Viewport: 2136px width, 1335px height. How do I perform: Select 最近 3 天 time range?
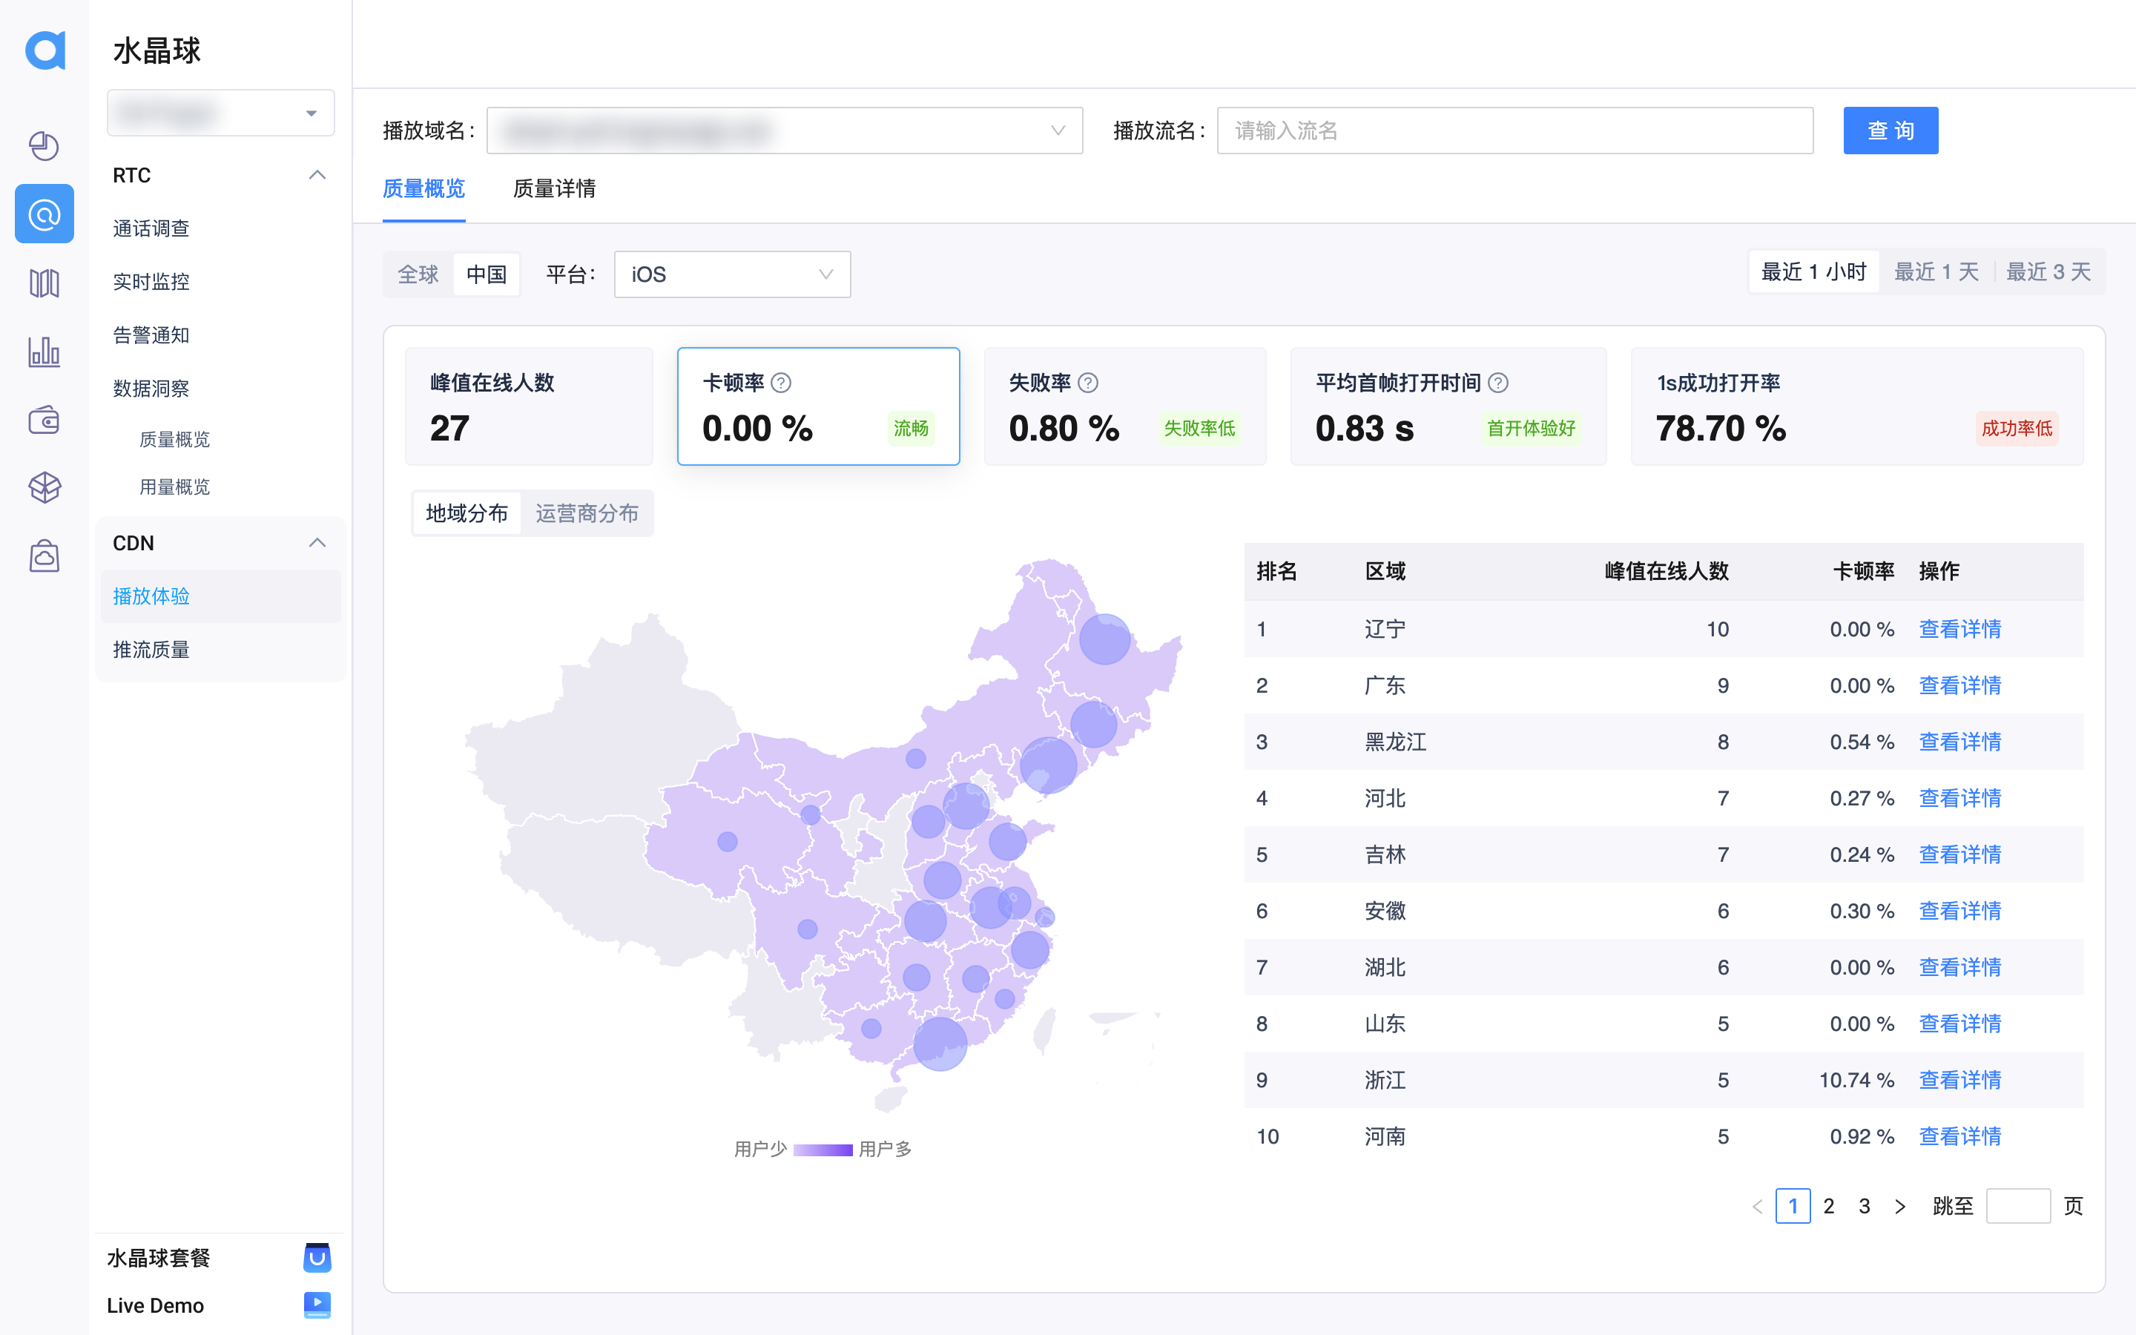click(2048, 272)
